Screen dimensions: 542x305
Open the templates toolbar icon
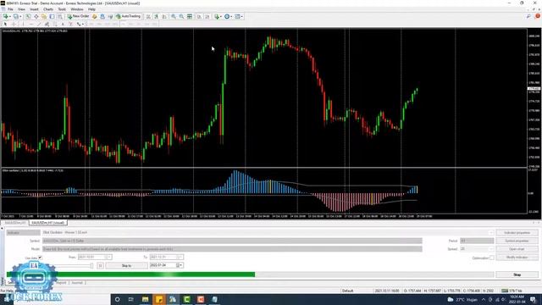tap(238, 16)
